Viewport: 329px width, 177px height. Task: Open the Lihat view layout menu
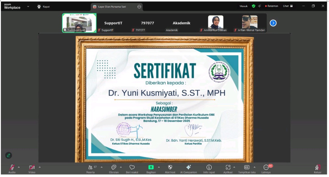coord(286,6)
